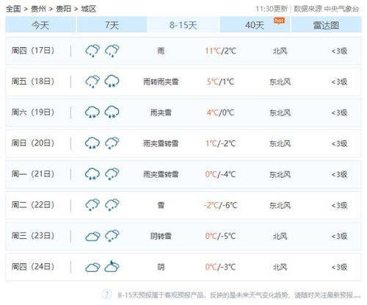Select the 周六 (19日) date label

tap(33, 112)
